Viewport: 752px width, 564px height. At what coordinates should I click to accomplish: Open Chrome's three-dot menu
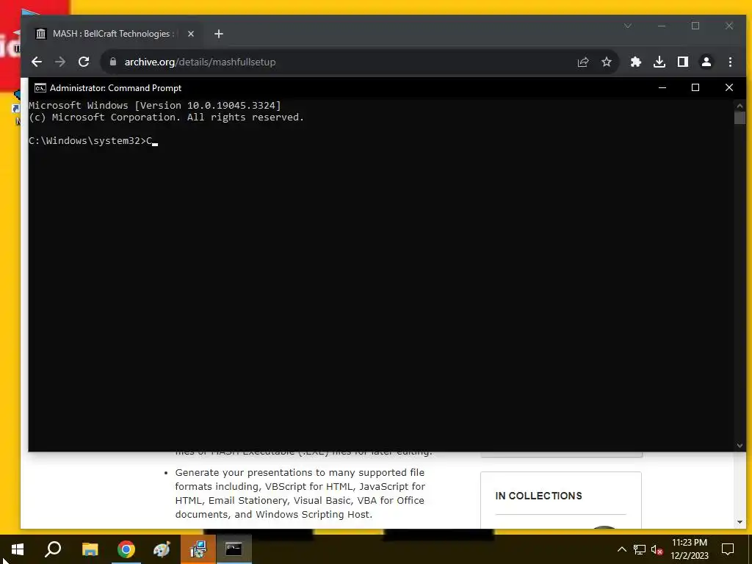[730, 62]
